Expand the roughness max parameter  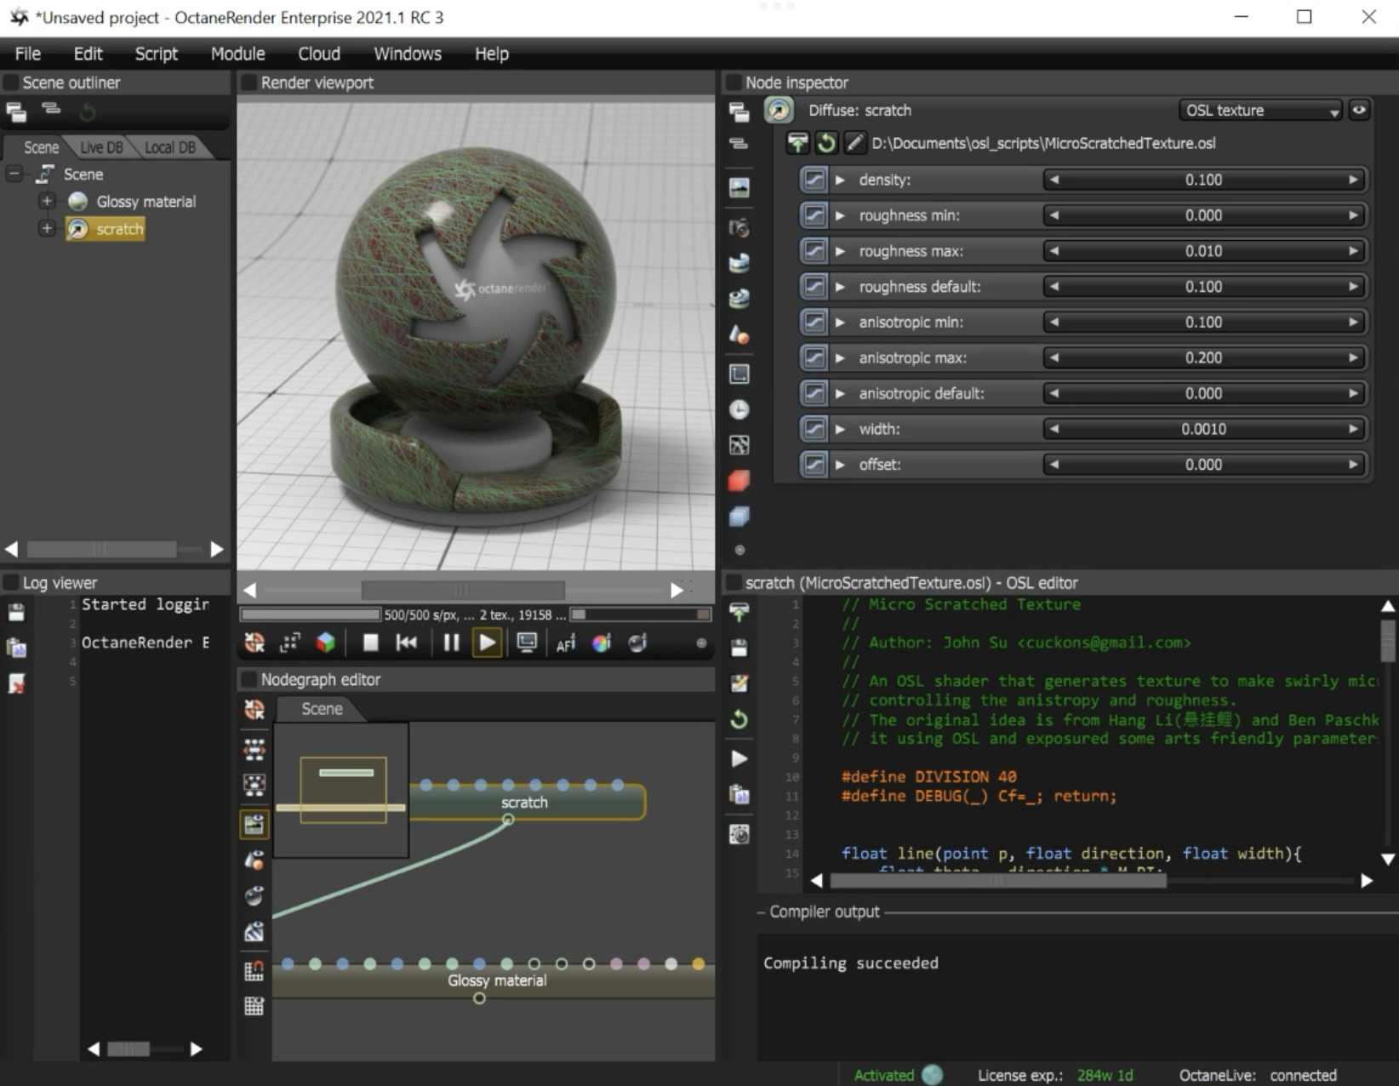point(840,251)
